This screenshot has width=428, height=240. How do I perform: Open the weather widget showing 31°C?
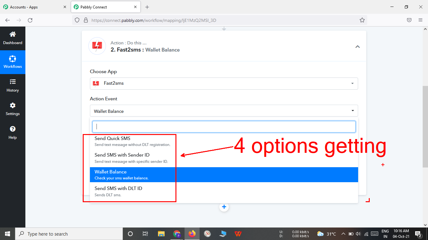coord(326,234)
